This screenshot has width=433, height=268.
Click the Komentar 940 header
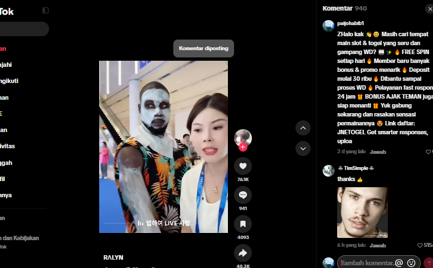tap(344, 8)
